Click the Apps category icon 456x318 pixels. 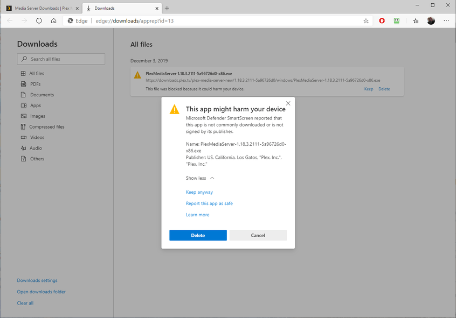pyautogui.click(x=24, y=105)
